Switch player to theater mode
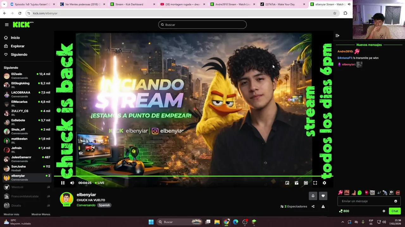 pyautogui.click(x=306, y=183)
